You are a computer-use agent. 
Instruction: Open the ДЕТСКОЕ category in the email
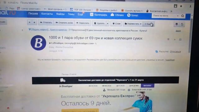[120, 86]
